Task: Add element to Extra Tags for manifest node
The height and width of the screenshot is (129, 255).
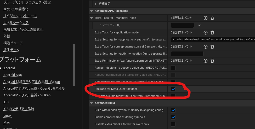Action: click(x=206, y=18)
